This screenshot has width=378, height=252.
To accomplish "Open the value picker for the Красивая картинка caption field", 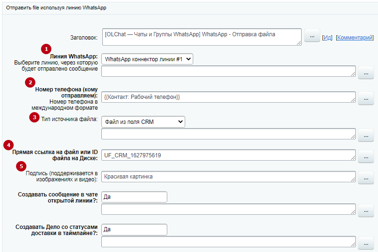I will [366, 178].
